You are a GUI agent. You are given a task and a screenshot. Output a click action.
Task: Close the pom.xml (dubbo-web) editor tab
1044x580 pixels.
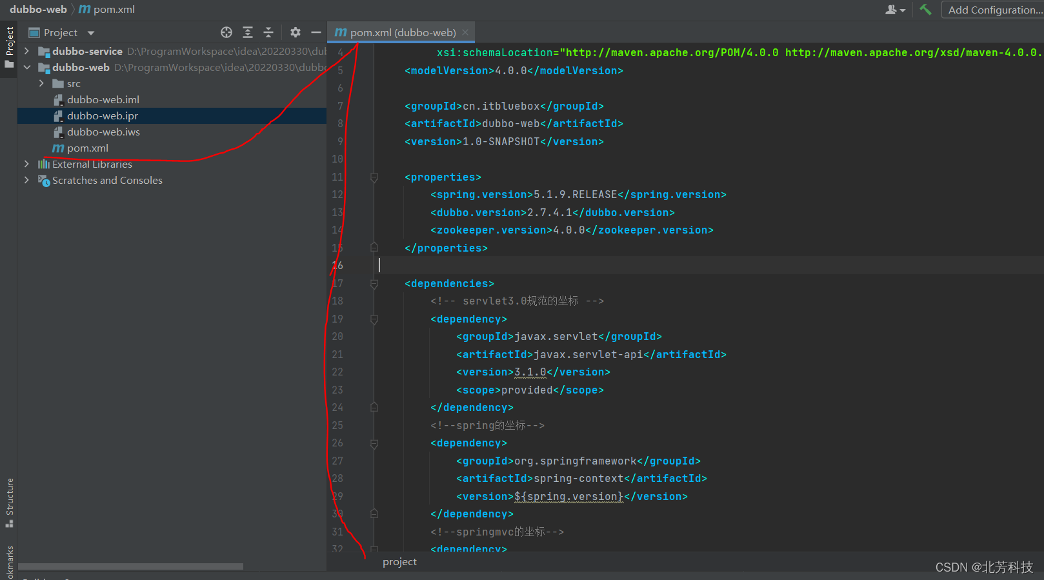click(465, 32)
